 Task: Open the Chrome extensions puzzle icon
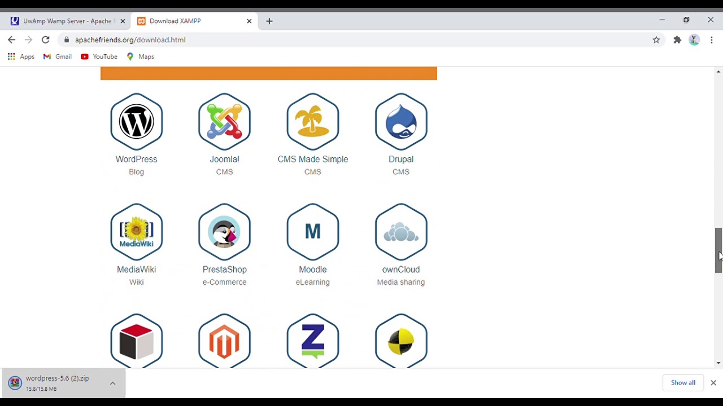(677, 40)
